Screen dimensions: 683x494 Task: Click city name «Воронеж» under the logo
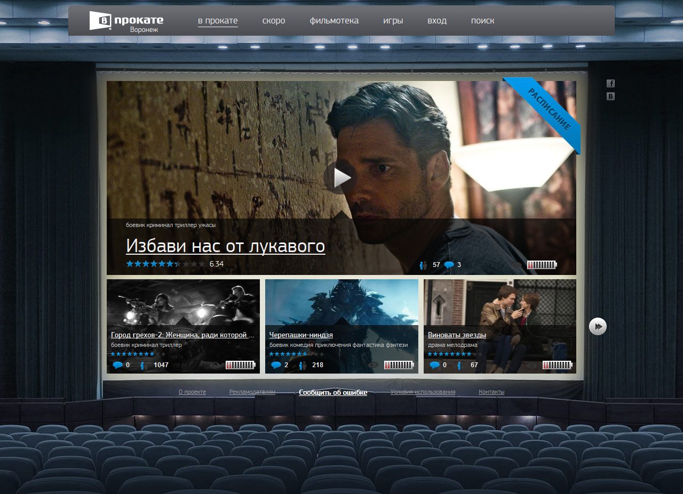point(144,30)
